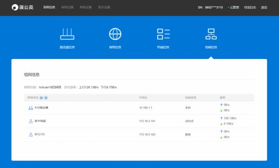This screenshot has height=168, width=279.
Task: Select the MT2110 member name
Action: point(40,135)
